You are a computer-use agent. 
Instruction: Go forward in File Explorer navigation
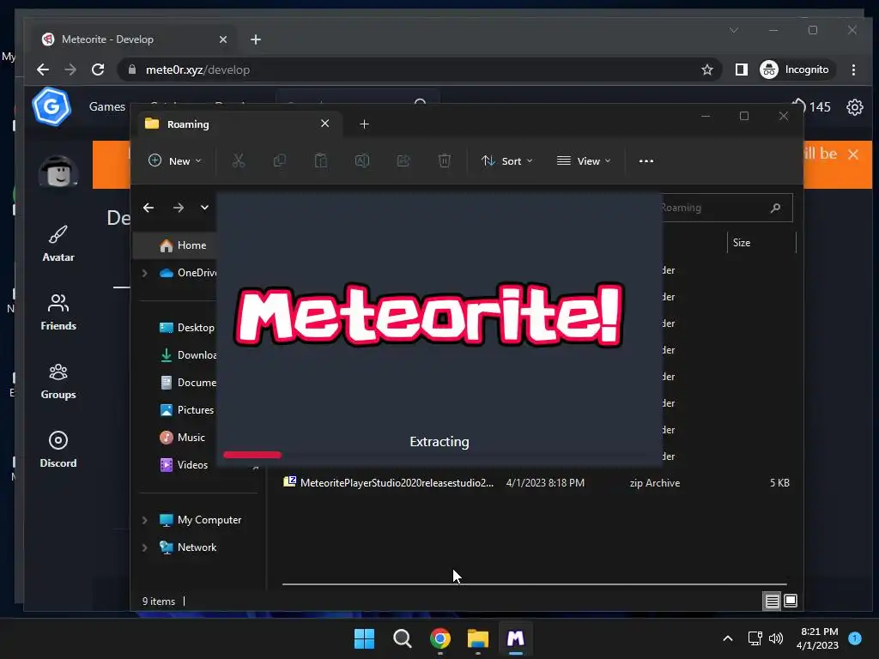coord(179,208)
